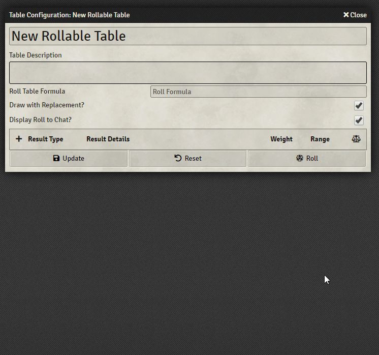379x355 pixels.
Task: Click the Roll Table Formula label
Action: [37, 91]
